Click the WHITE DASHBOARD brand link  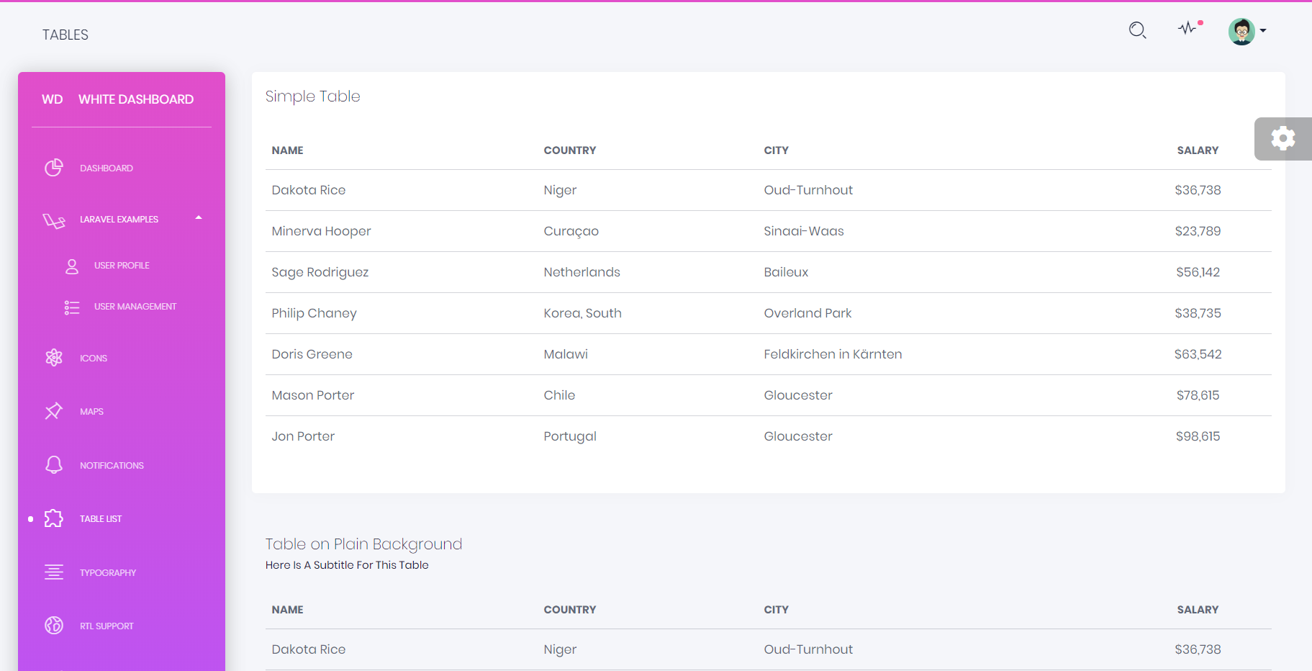[136, 99]
